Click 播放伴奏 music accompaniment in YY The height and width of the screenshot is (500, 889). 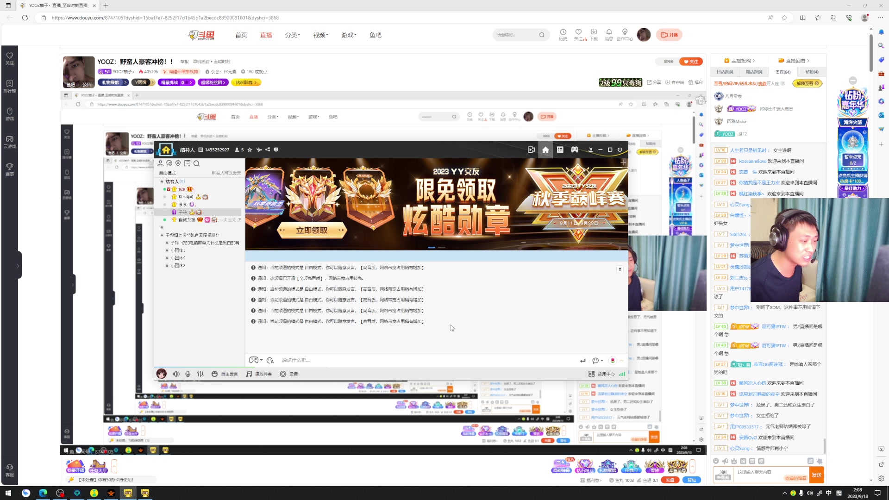click(259, 374)
